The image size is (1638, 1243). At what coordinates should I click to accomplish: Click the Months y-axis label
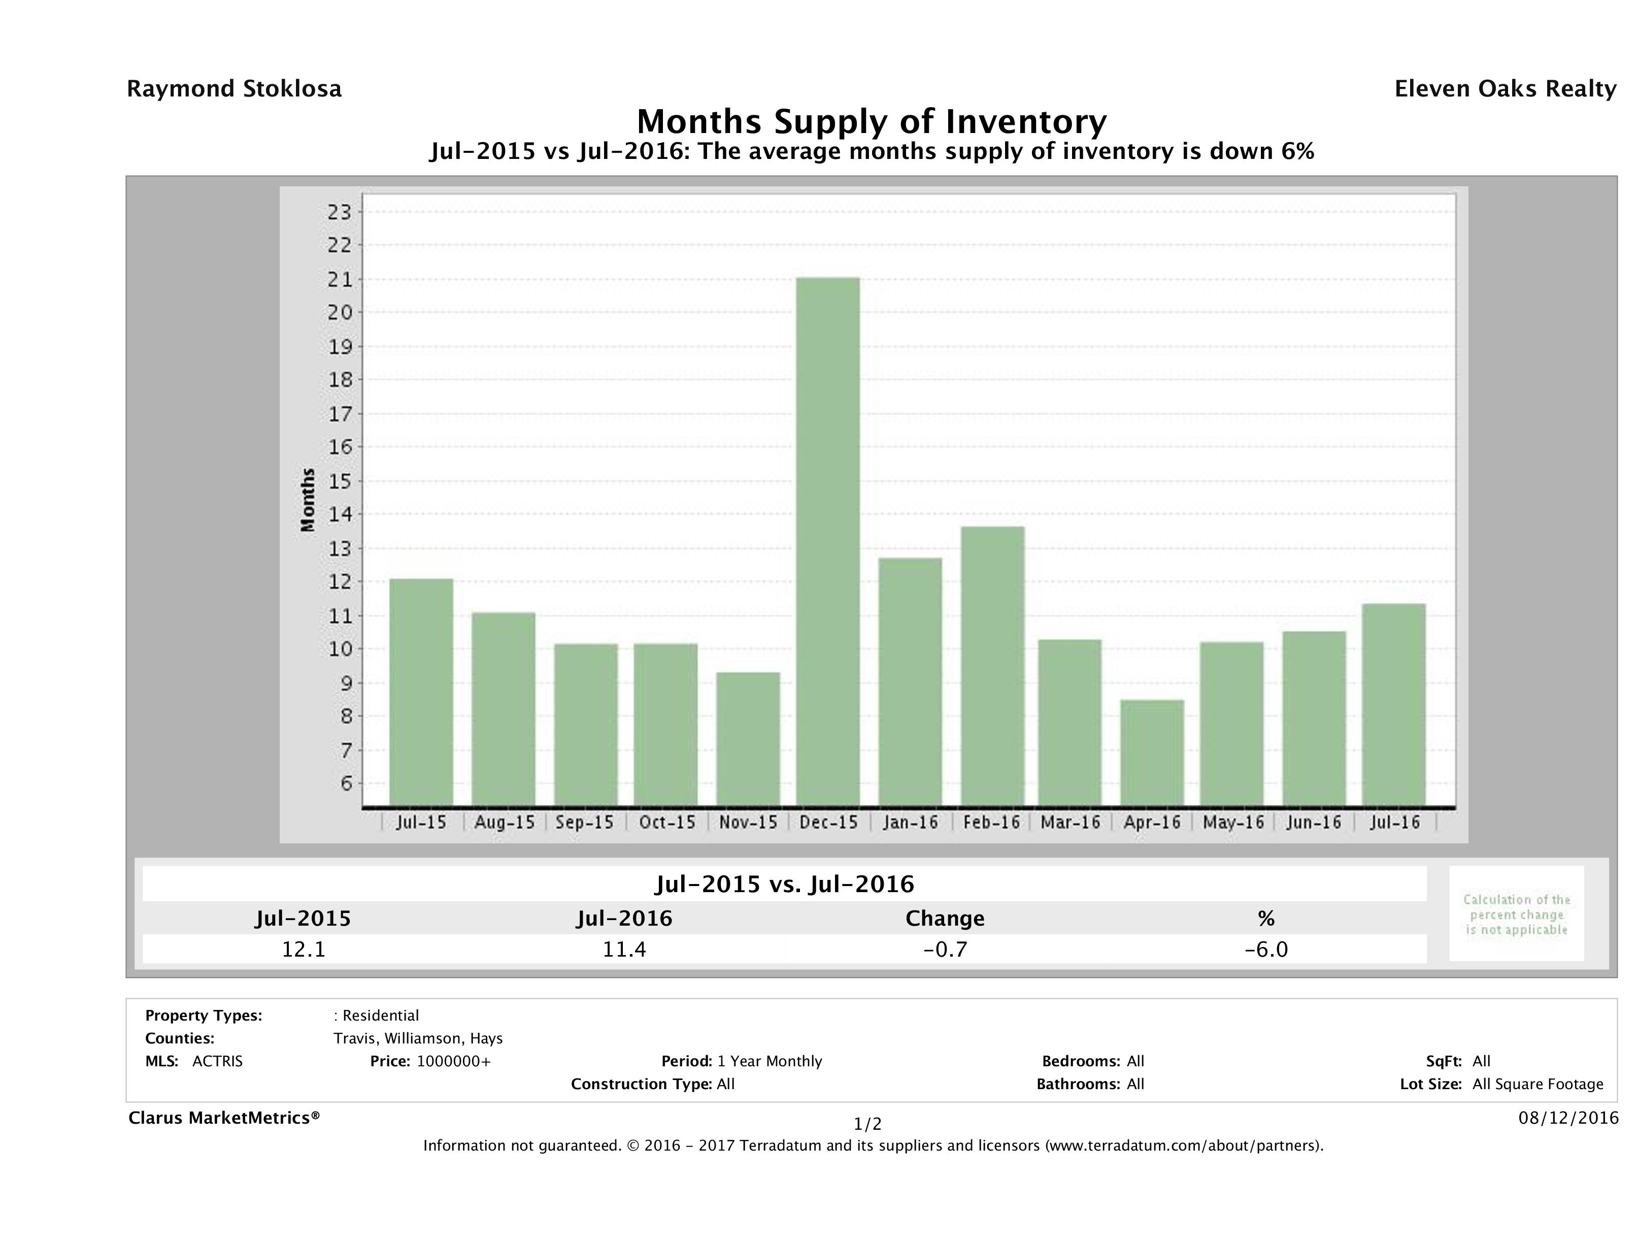coord(308,500)
